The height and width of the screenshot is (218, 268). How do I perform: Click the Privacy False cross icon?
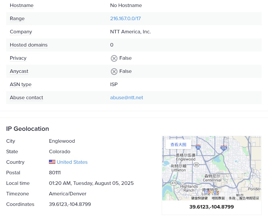[114, 58]
